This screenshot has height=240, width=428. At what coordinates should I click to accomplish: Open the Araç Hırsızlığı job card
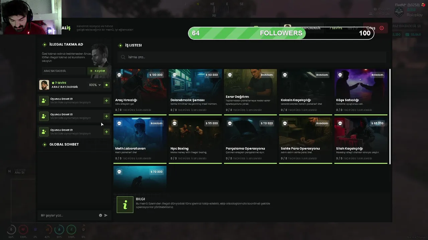[140, 92]
